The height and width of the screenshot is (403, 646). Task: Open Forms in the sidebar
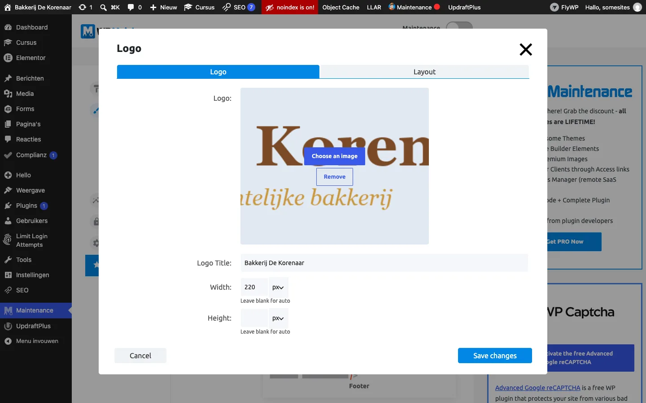pos(36,109)
